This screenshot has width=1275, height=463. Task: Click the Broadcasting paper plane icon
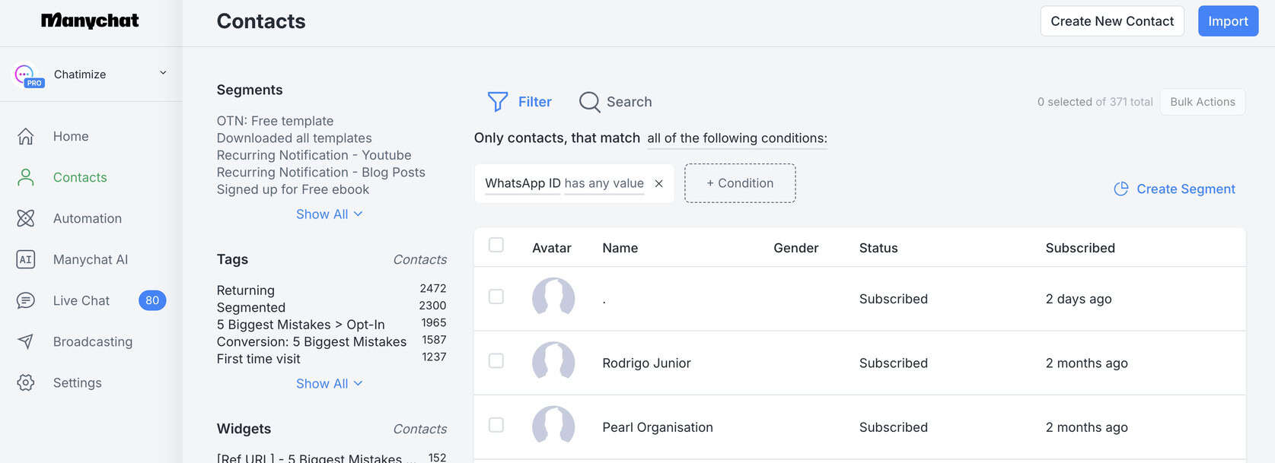[26, 341]
